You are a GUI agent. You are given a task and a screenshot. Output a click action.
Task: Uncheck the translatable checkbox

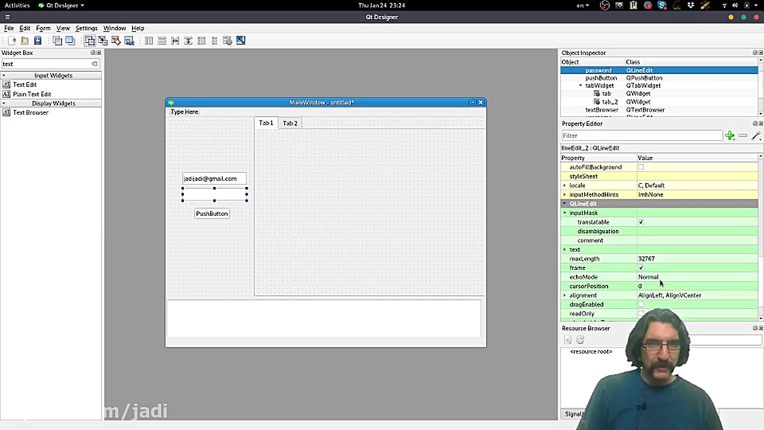pos(641,222)
